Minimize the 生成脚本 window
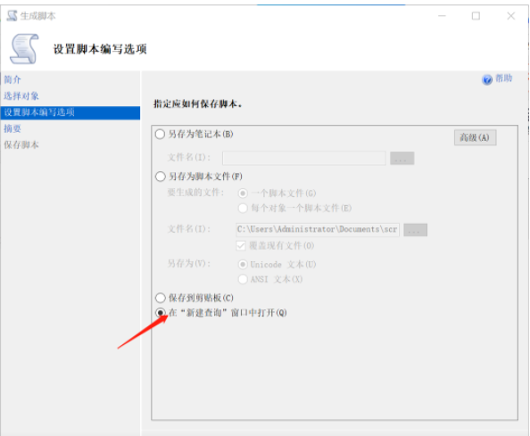The image size is (530, 436). 442,16
